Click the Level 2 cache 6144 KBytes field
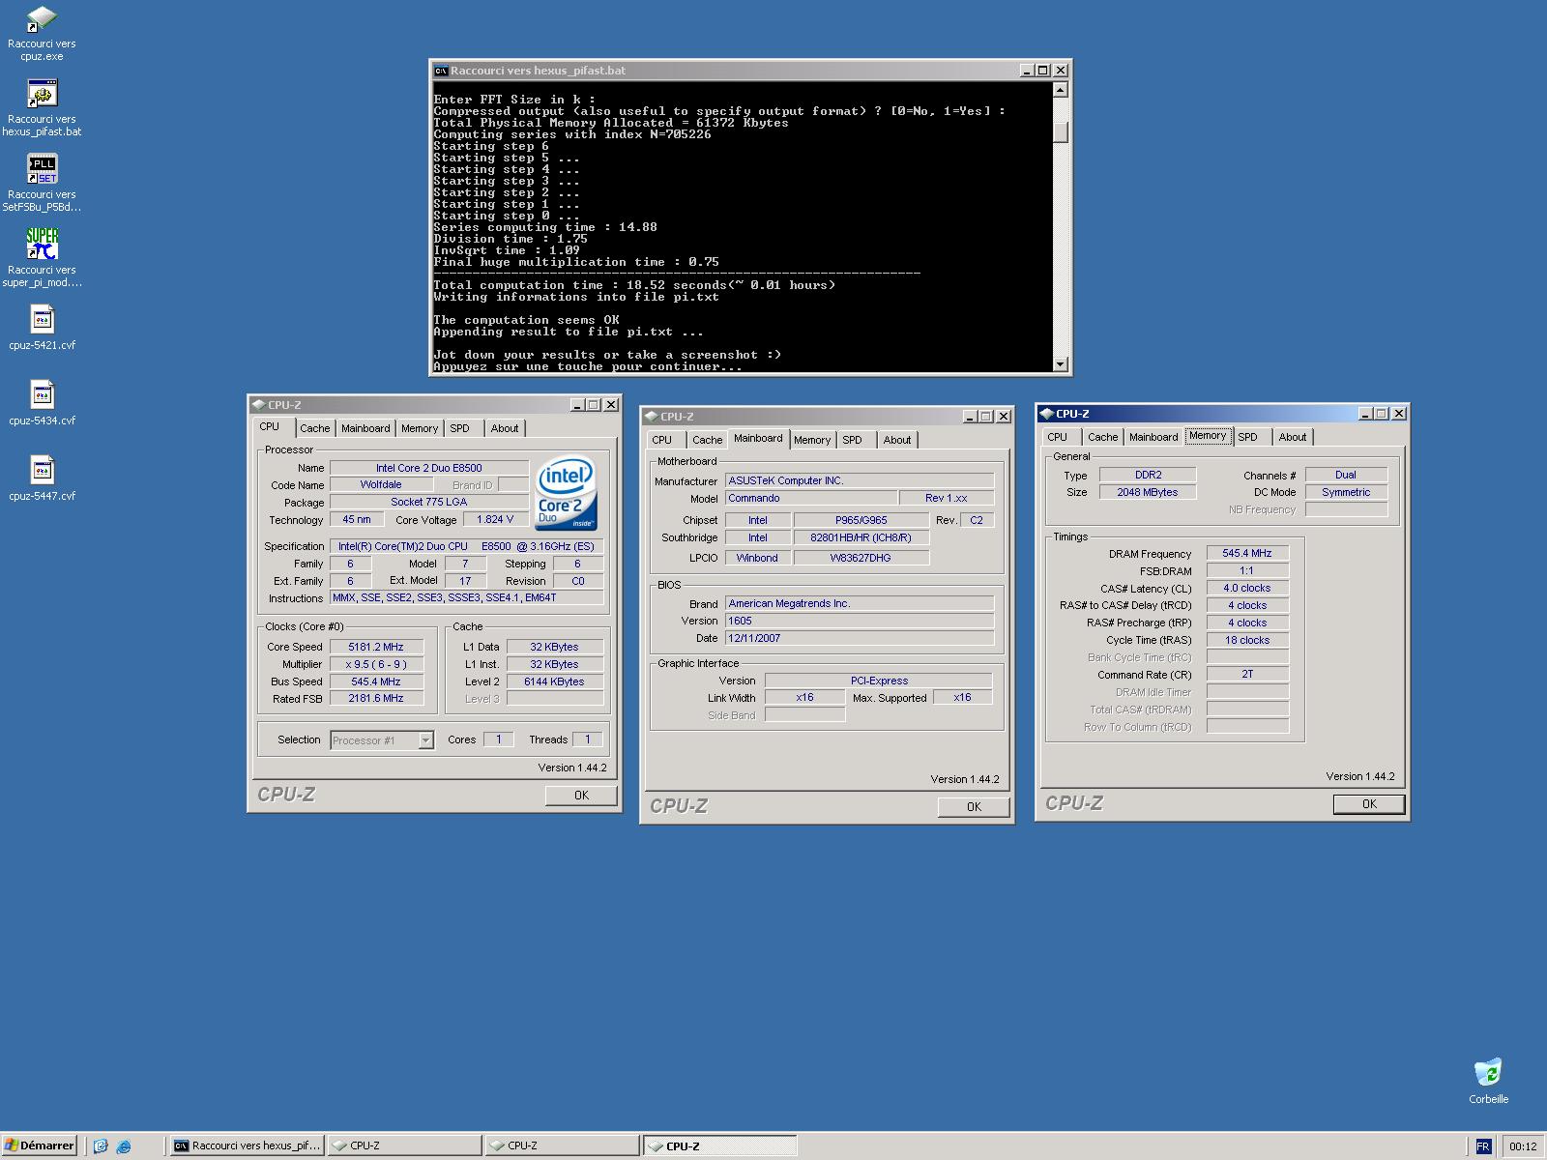This screenshot has width=1547, height=1160. (x=555, y=681)
